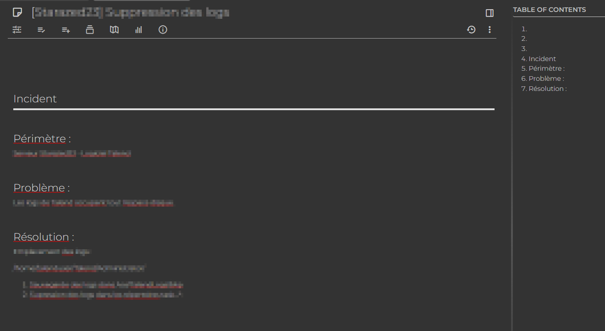The height and width of the screenshot is (331, 605).
Task: Open page details with the info icon
Action: click(163, 29)
